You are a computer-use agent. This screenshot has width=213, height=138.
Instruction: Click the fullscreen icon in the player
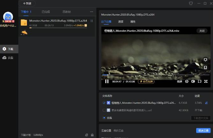[206, 81]
